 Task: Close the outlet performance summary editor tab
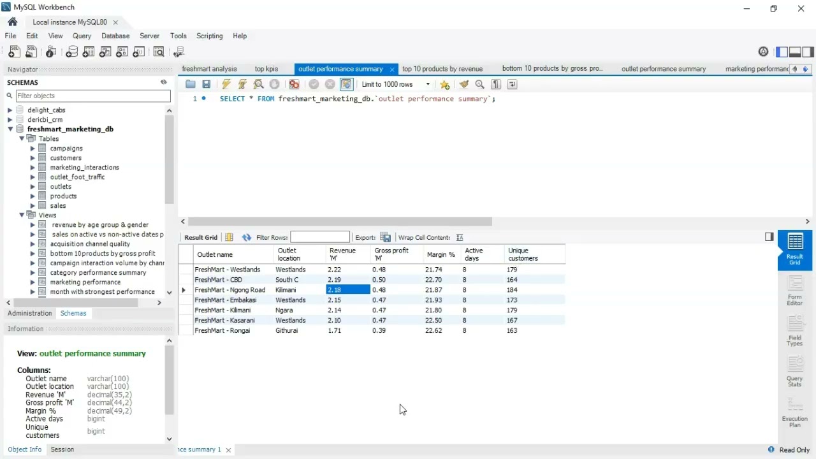(x=392, y=69)
